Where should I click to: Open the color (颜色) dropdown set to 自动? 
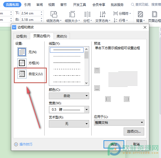click(x=69, y=96)
